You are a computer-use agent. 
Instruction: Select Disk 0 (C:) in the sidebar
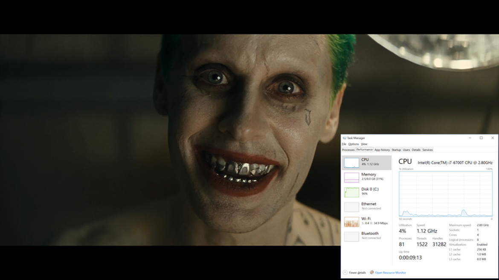click(367, 192)
